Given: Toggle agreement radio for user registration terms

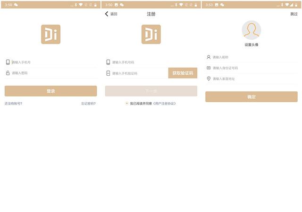Looking at the screenshot, I should click(x=126, y=103).
